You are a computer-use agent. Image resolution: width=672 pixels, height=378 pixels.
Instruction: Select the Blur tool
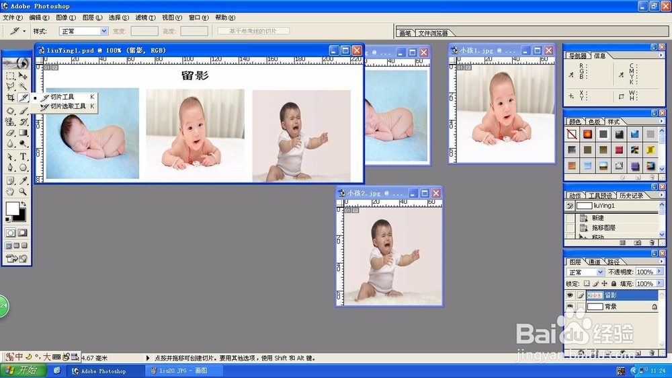[x=10, y=143]
